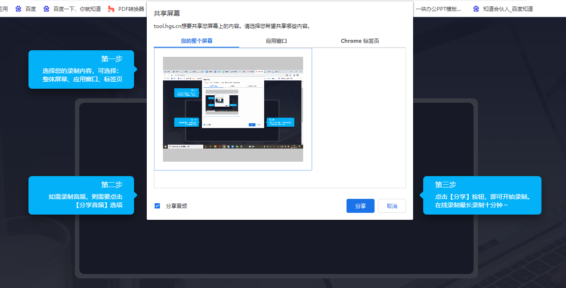Click the 分享音频 label text
This screenshot has height=288, width=566.
[x=177, y=206]
